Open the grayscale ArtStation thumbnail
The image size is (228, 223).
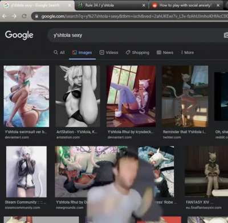click(78, 96)
